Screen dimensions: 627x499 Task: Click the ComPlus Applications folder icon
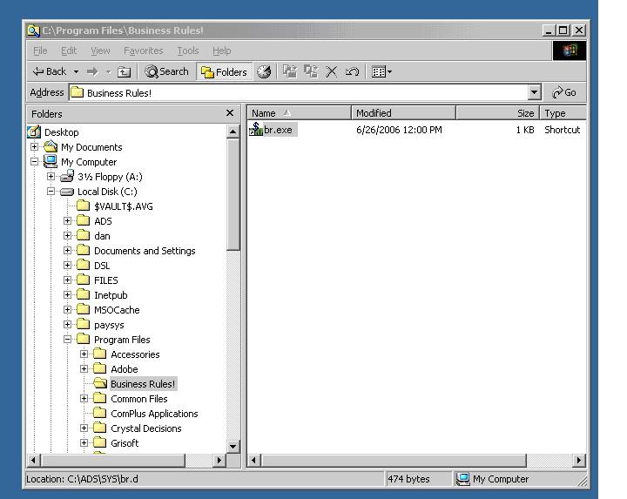coord(99,413)
